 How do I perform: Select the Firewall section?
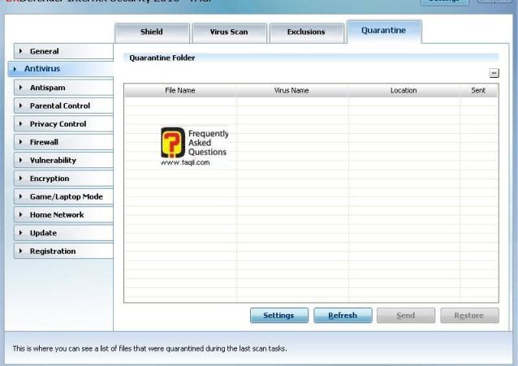[x=63, y=142]
